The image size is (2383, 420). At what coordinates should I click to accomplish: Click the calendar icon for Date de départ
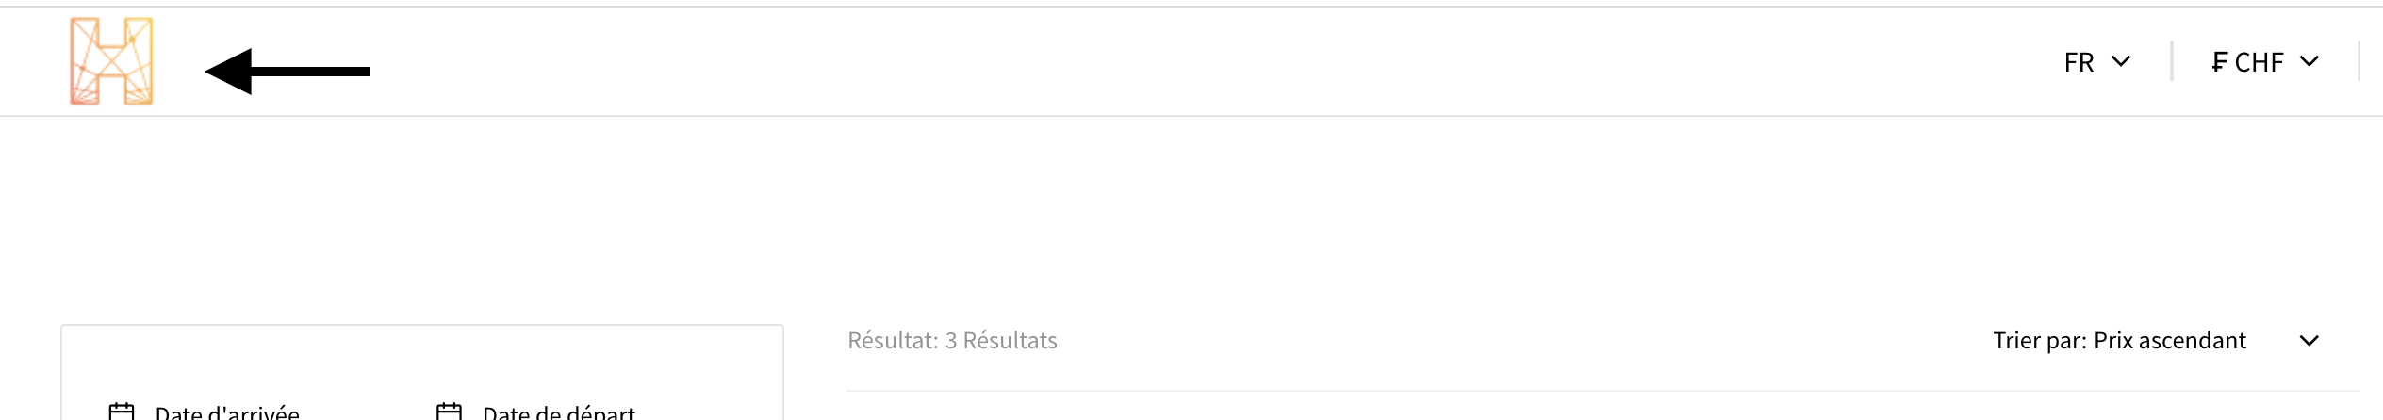tap(449, 412)
